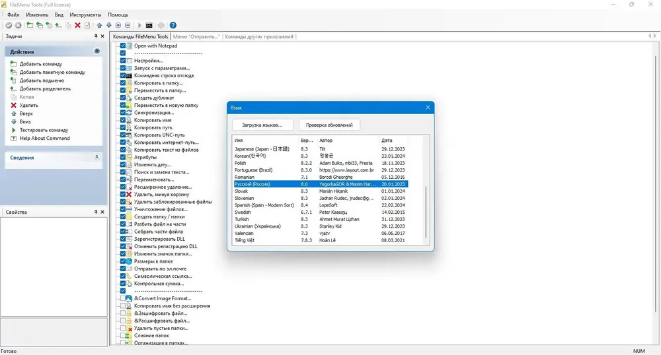Click the move up arrow toolbar icon
The height and width of the screenshot is (355, 661).
pos(100,25)
